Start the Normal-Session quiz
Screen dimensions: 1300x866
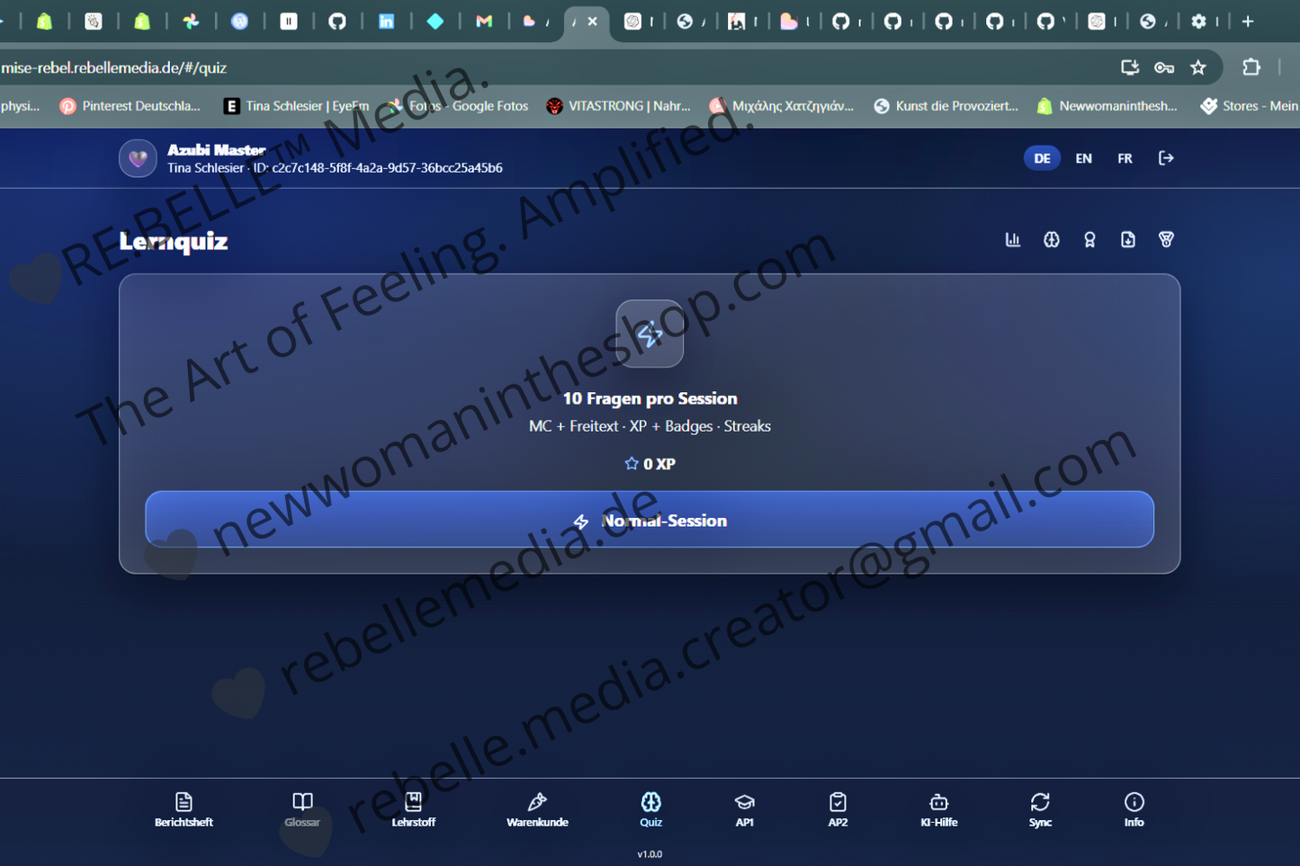click(650, 519)
